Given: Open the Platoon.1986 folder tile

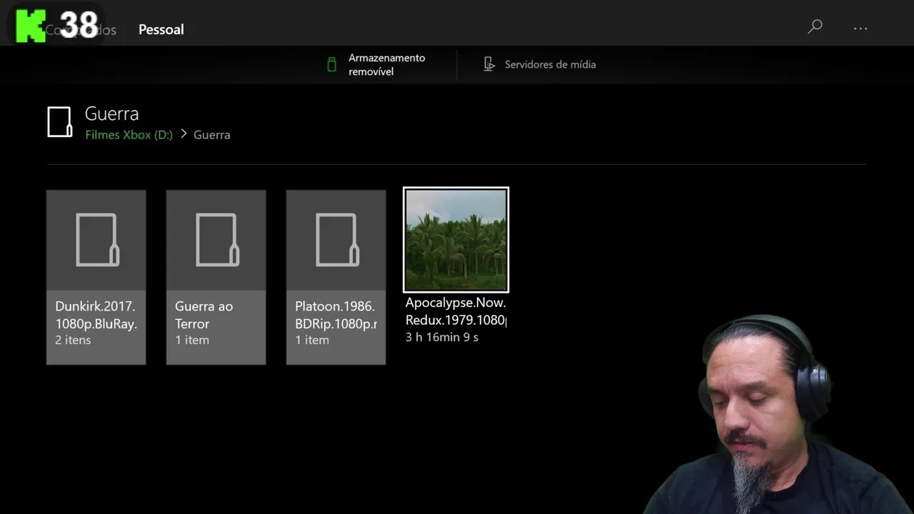Looking at the screenshot, I should tap(336, 277).
